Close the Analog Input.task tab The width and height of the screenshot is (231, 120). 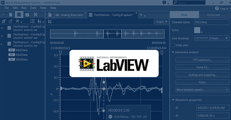(85, 13)
